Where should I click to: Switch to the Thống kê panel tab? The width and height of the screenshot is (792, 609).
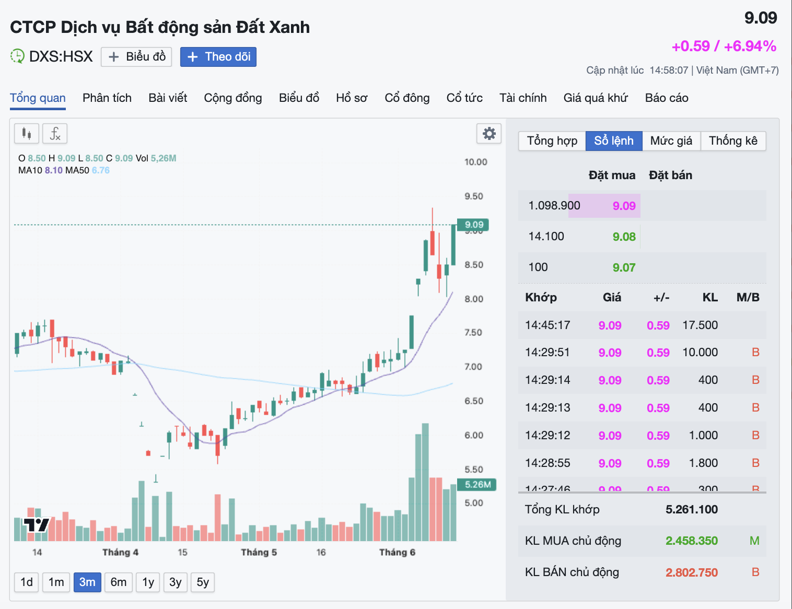(733, 141)
